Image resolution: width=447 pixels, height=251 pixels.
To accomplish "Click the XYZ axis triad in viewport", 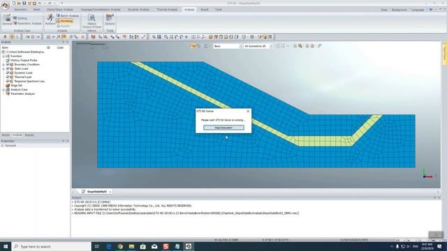I will click(427, 174).
